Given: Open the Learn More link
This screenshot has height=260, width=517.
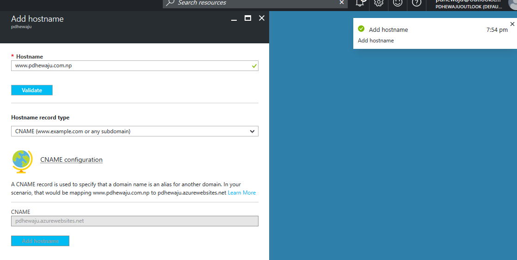Looking at the screenshot, I should tap(242, 193).
